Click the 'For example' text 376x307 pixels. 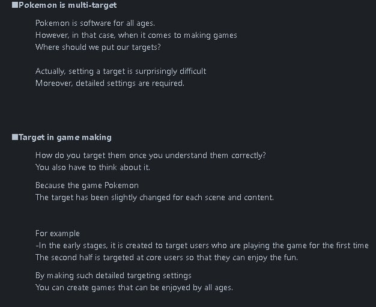pos(57,233)
